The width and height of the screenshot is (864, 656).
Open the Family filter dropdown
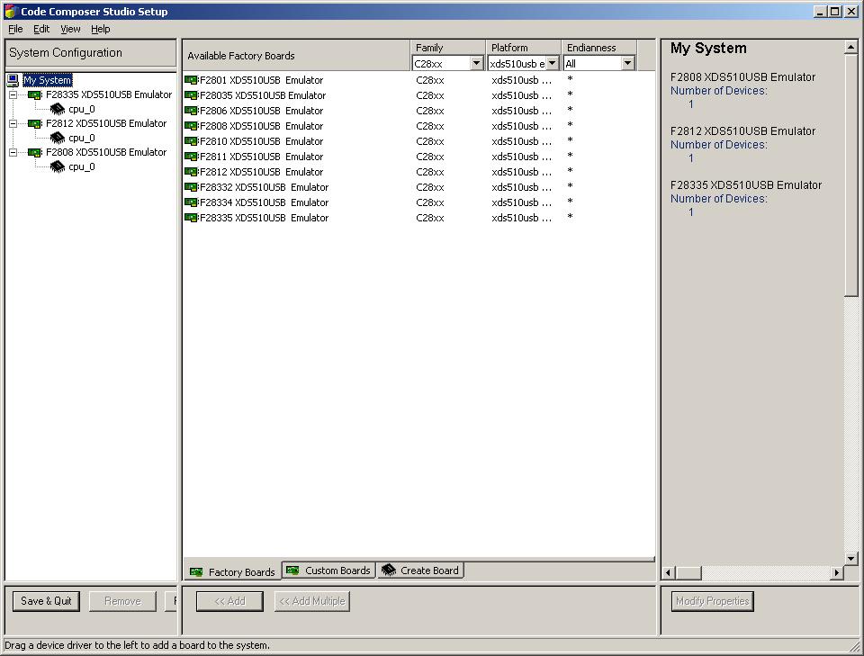coord(477,63)
